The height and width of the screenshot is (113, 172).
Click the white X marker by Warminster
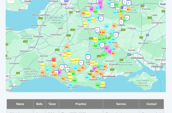(x=97, y=30)
